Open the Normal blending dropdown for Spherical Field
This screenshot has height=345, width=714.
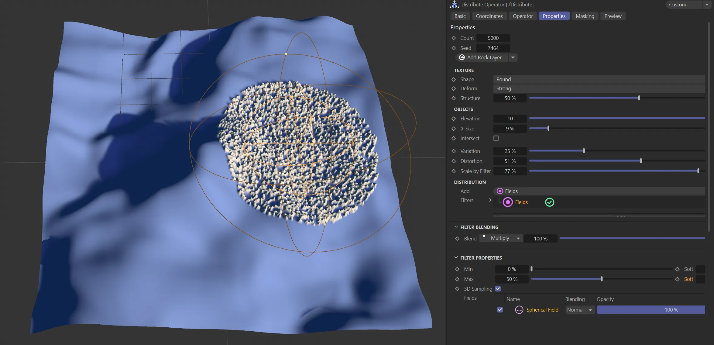click(x=579, y=310)
